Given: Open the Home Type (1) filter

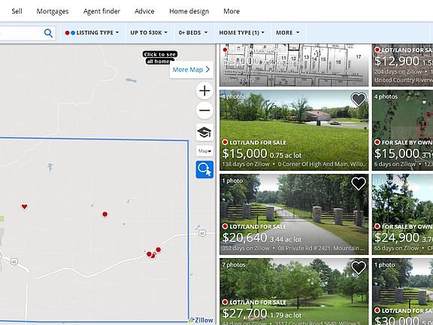Looking at the screenshot, I should pos(241,32).
